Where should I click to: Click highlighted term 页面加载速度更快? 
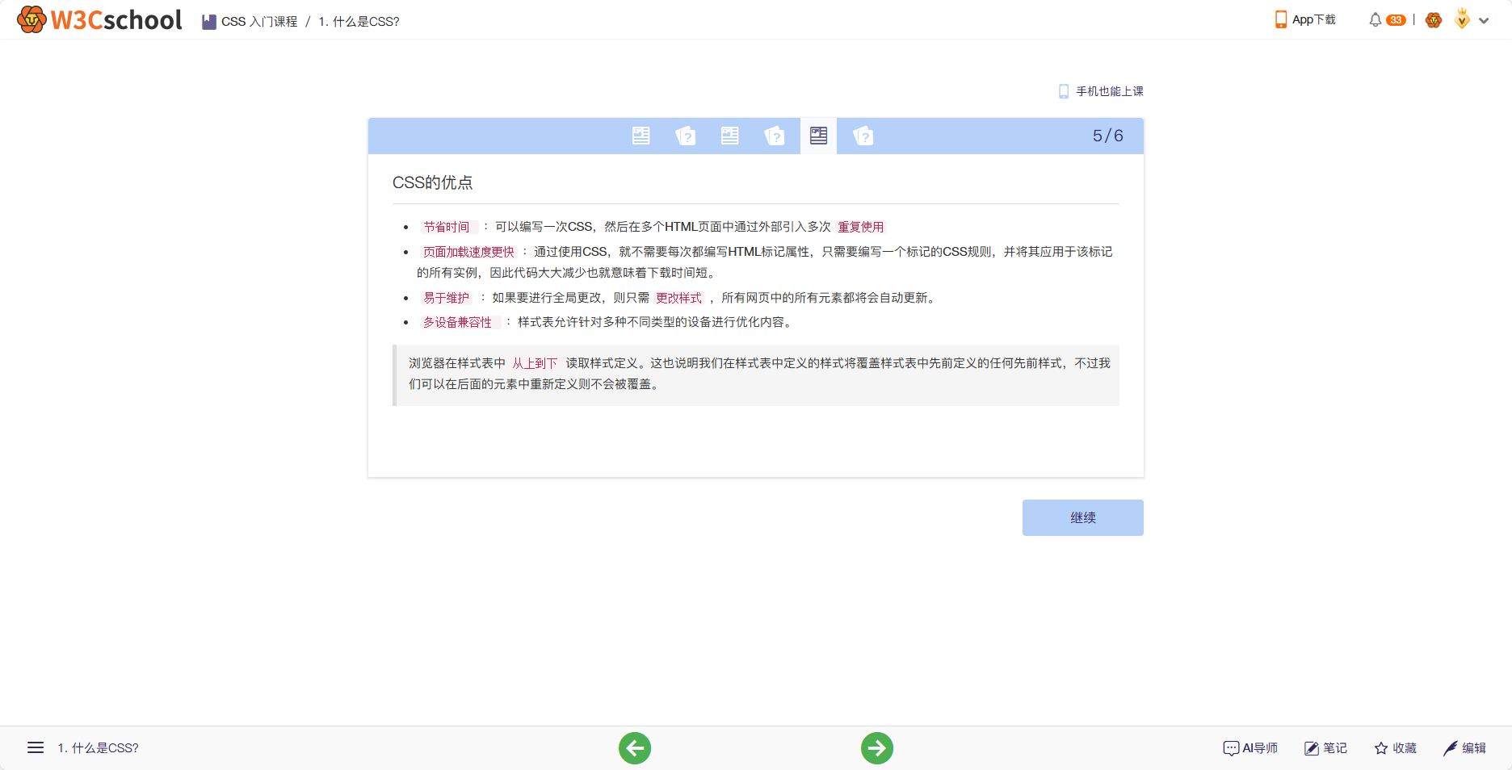pyautogui.click(x=468, y=252)
